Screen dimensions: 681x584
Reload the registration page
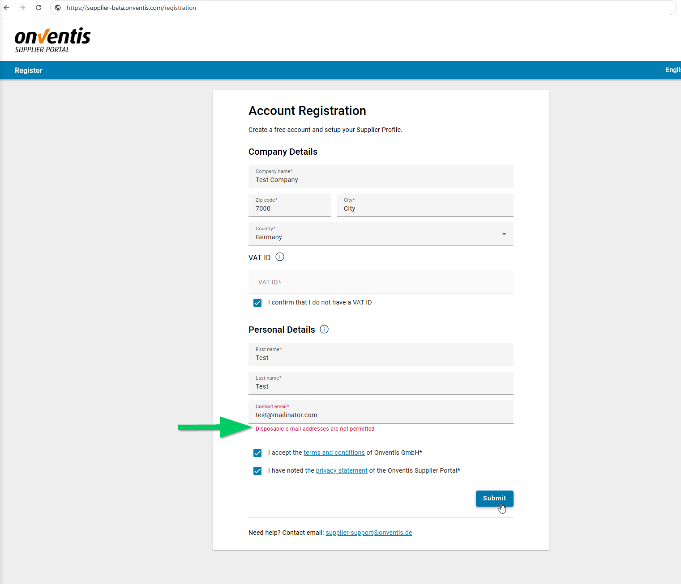39,8
